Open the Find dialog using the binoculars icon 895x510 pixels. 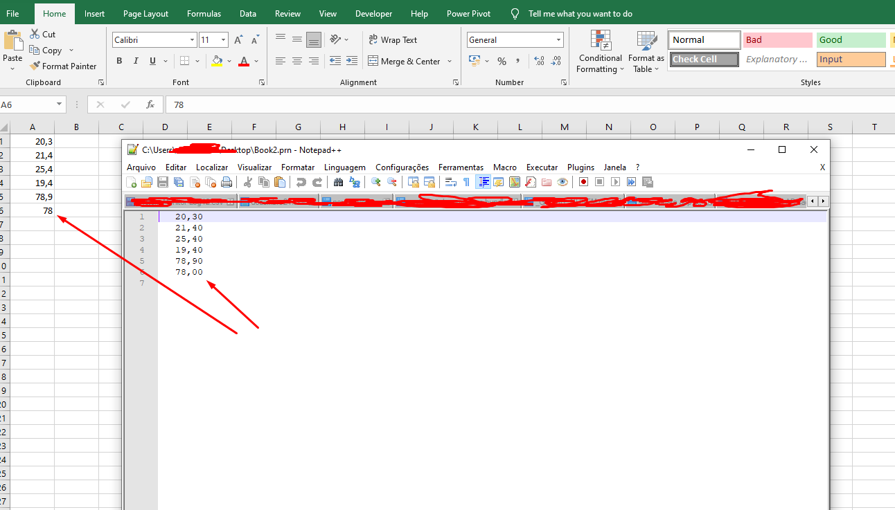[x=338, y=182]
